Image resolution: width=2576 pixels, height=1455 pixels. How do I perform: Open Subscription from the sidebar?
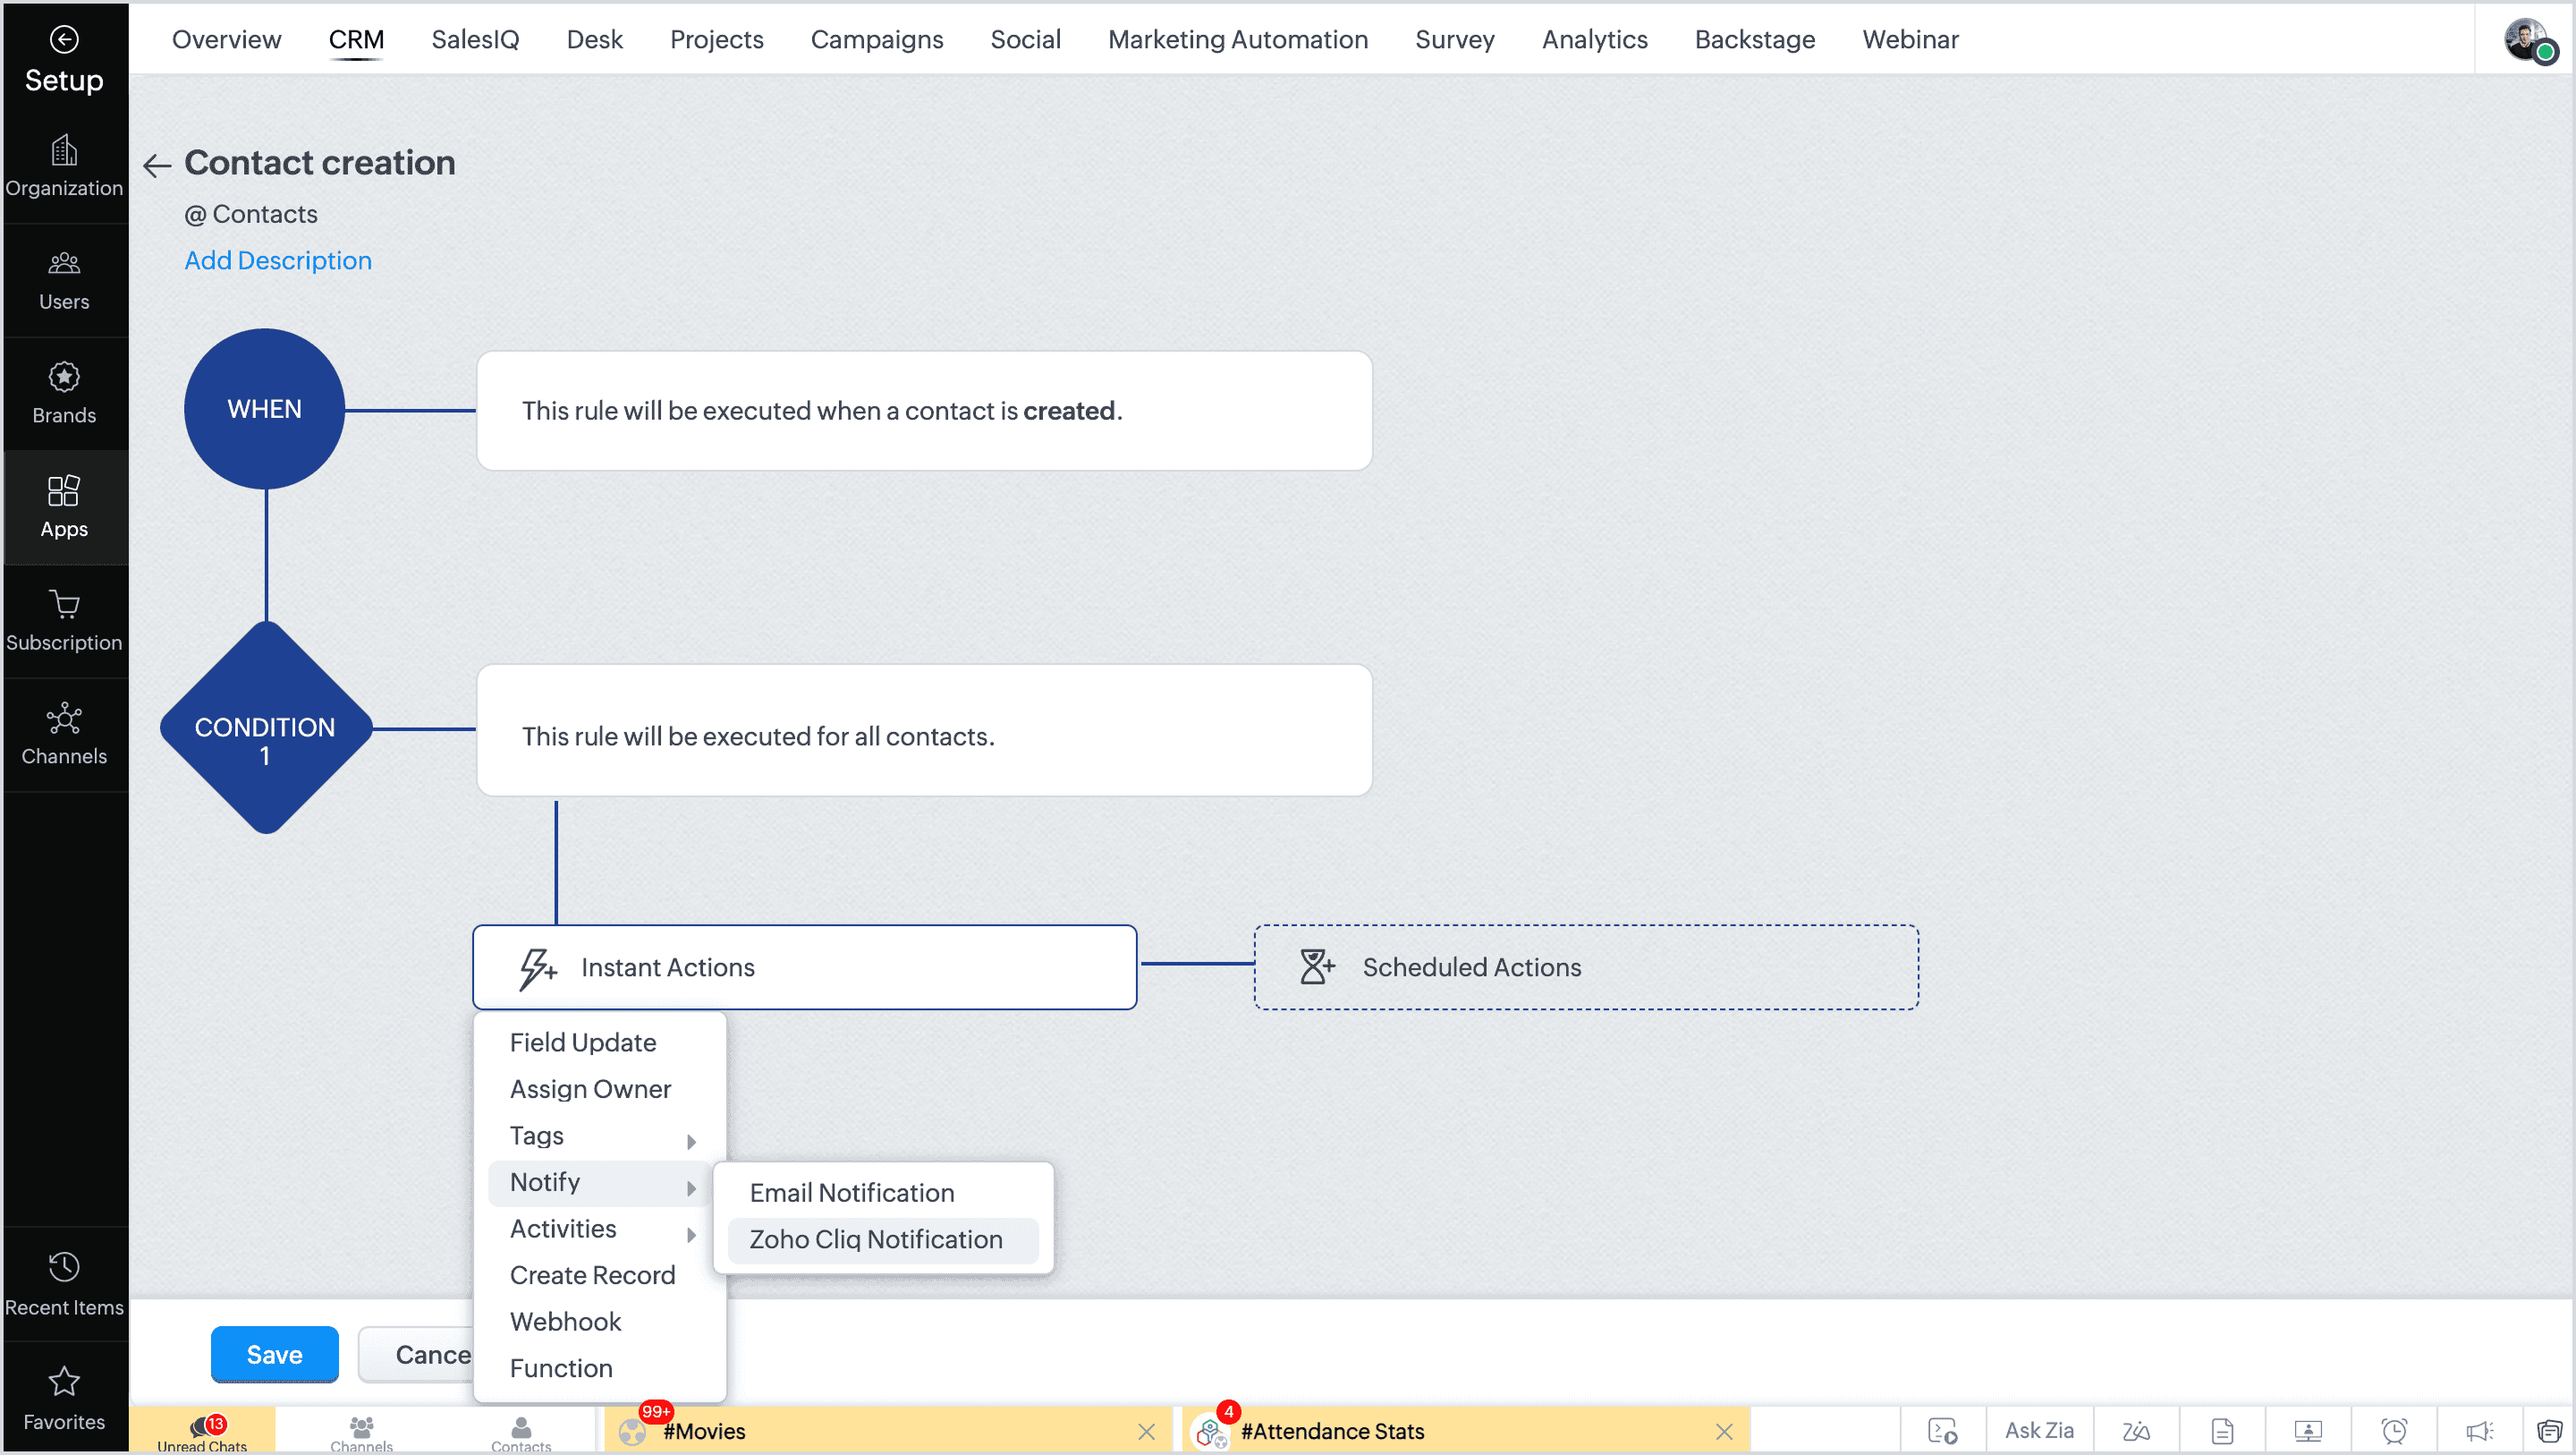pyautogui.click(x=64, y=620)
